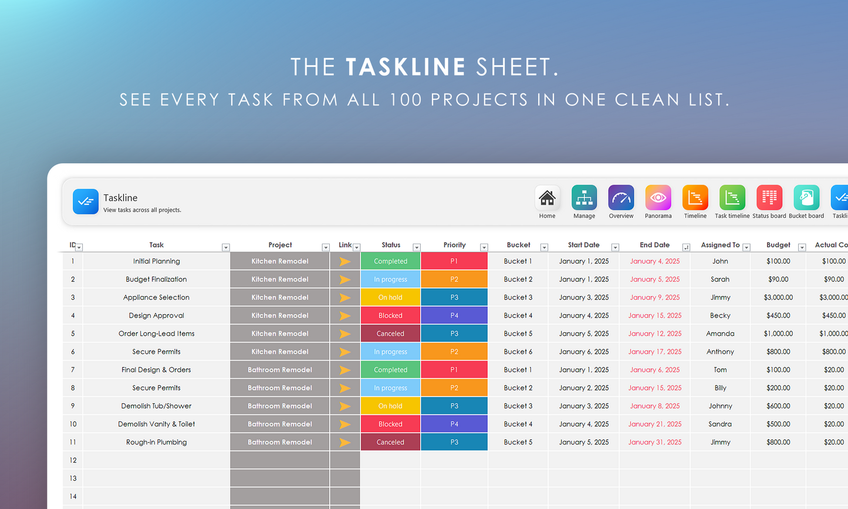Follow the link arrow for Rough-in Plumbing
Image resolution: width=848 pixels, height=509 pixels.
click(x=345, y=441)
